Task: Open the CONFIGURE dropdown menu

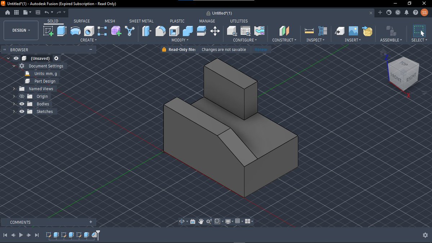Action: [x=245, y=40]
